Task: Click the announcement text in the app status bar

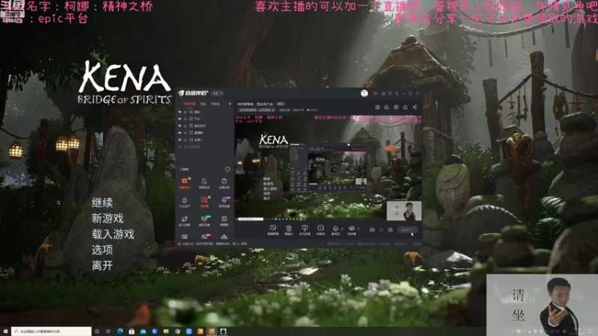Action: pos(214,244)
